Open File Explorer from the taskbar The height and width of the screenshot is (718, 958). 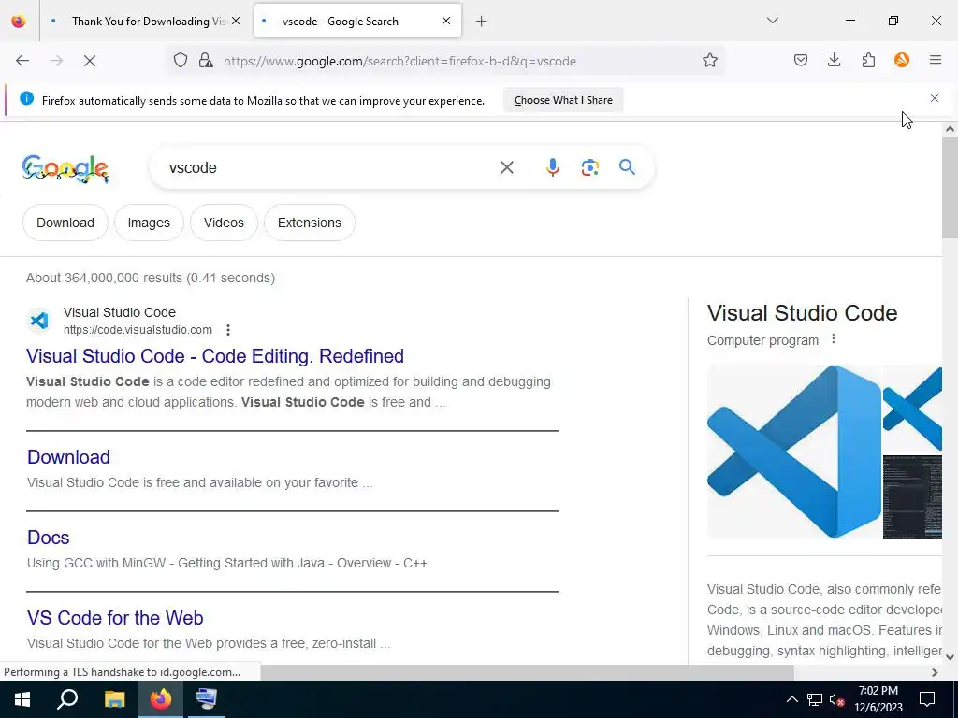(114, 699)
